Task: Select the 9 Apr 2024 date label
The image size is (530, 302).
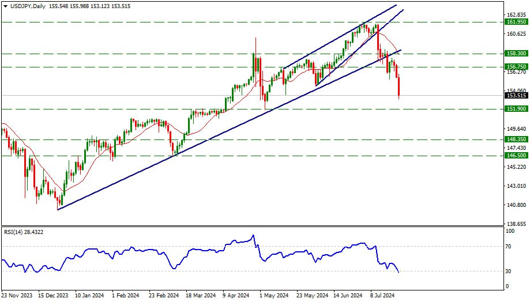Action: (236, 296)
